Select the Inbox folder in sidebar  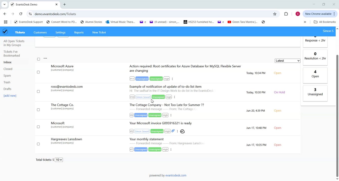point(8,62)
